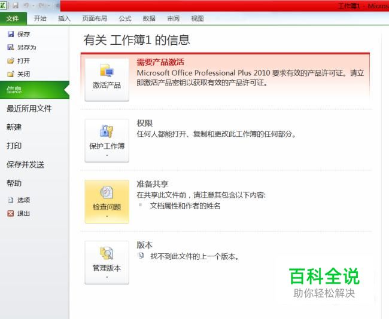This screenshot has width=389, height=319.
Task: Switch to the 开始 ribbon tab
Action: point(40,19)
